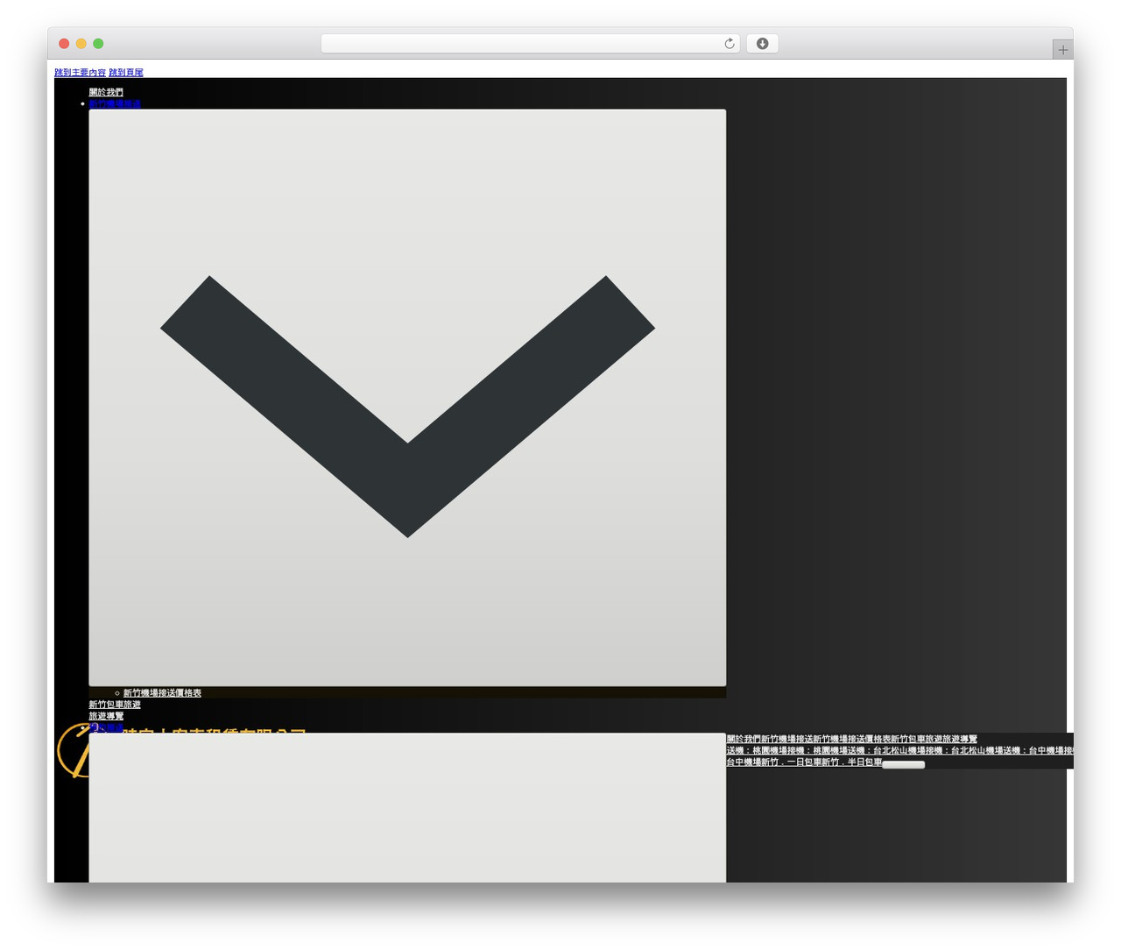Follow the 跳到頁尾 skip link
The width and height of the screenshot is (1121, 950).
pyautogui.click(x=126, y=73)
